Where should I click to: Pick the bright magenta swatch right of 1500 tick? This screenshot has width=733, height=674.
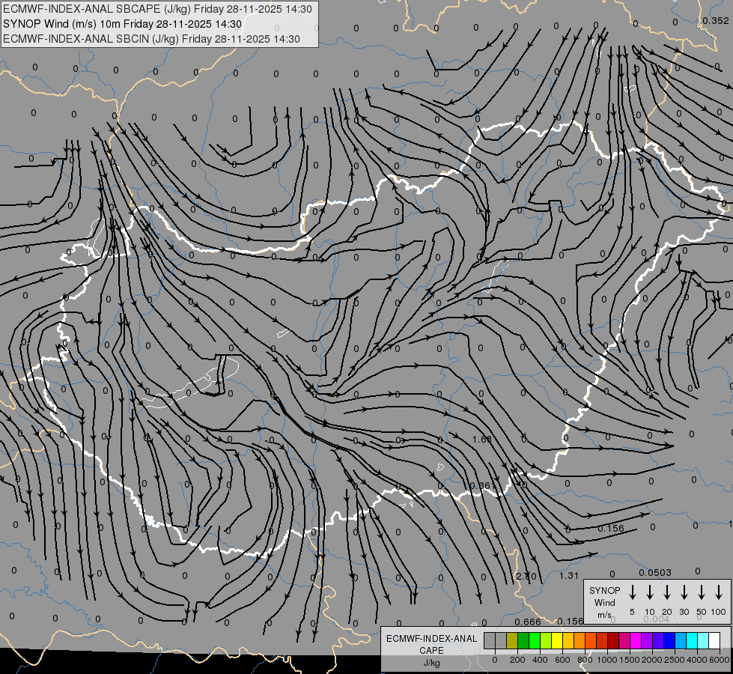[x=636, y=640]
